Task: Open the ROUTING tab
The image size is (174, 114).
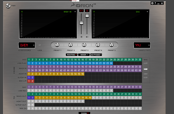Action: pos(72,55)
